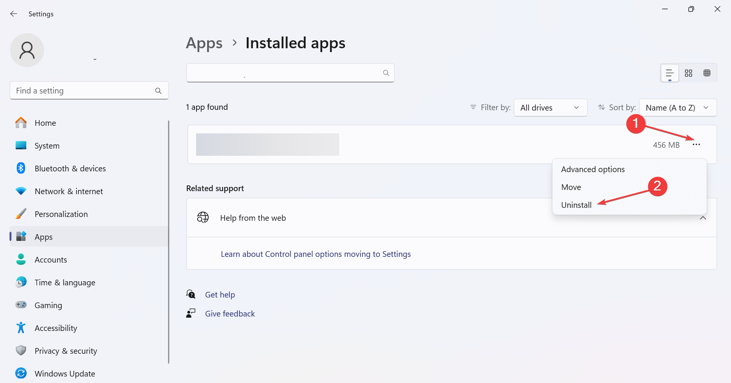Open Accounts settings
Viewport: 731px width, 383px height.
[89, 260]
